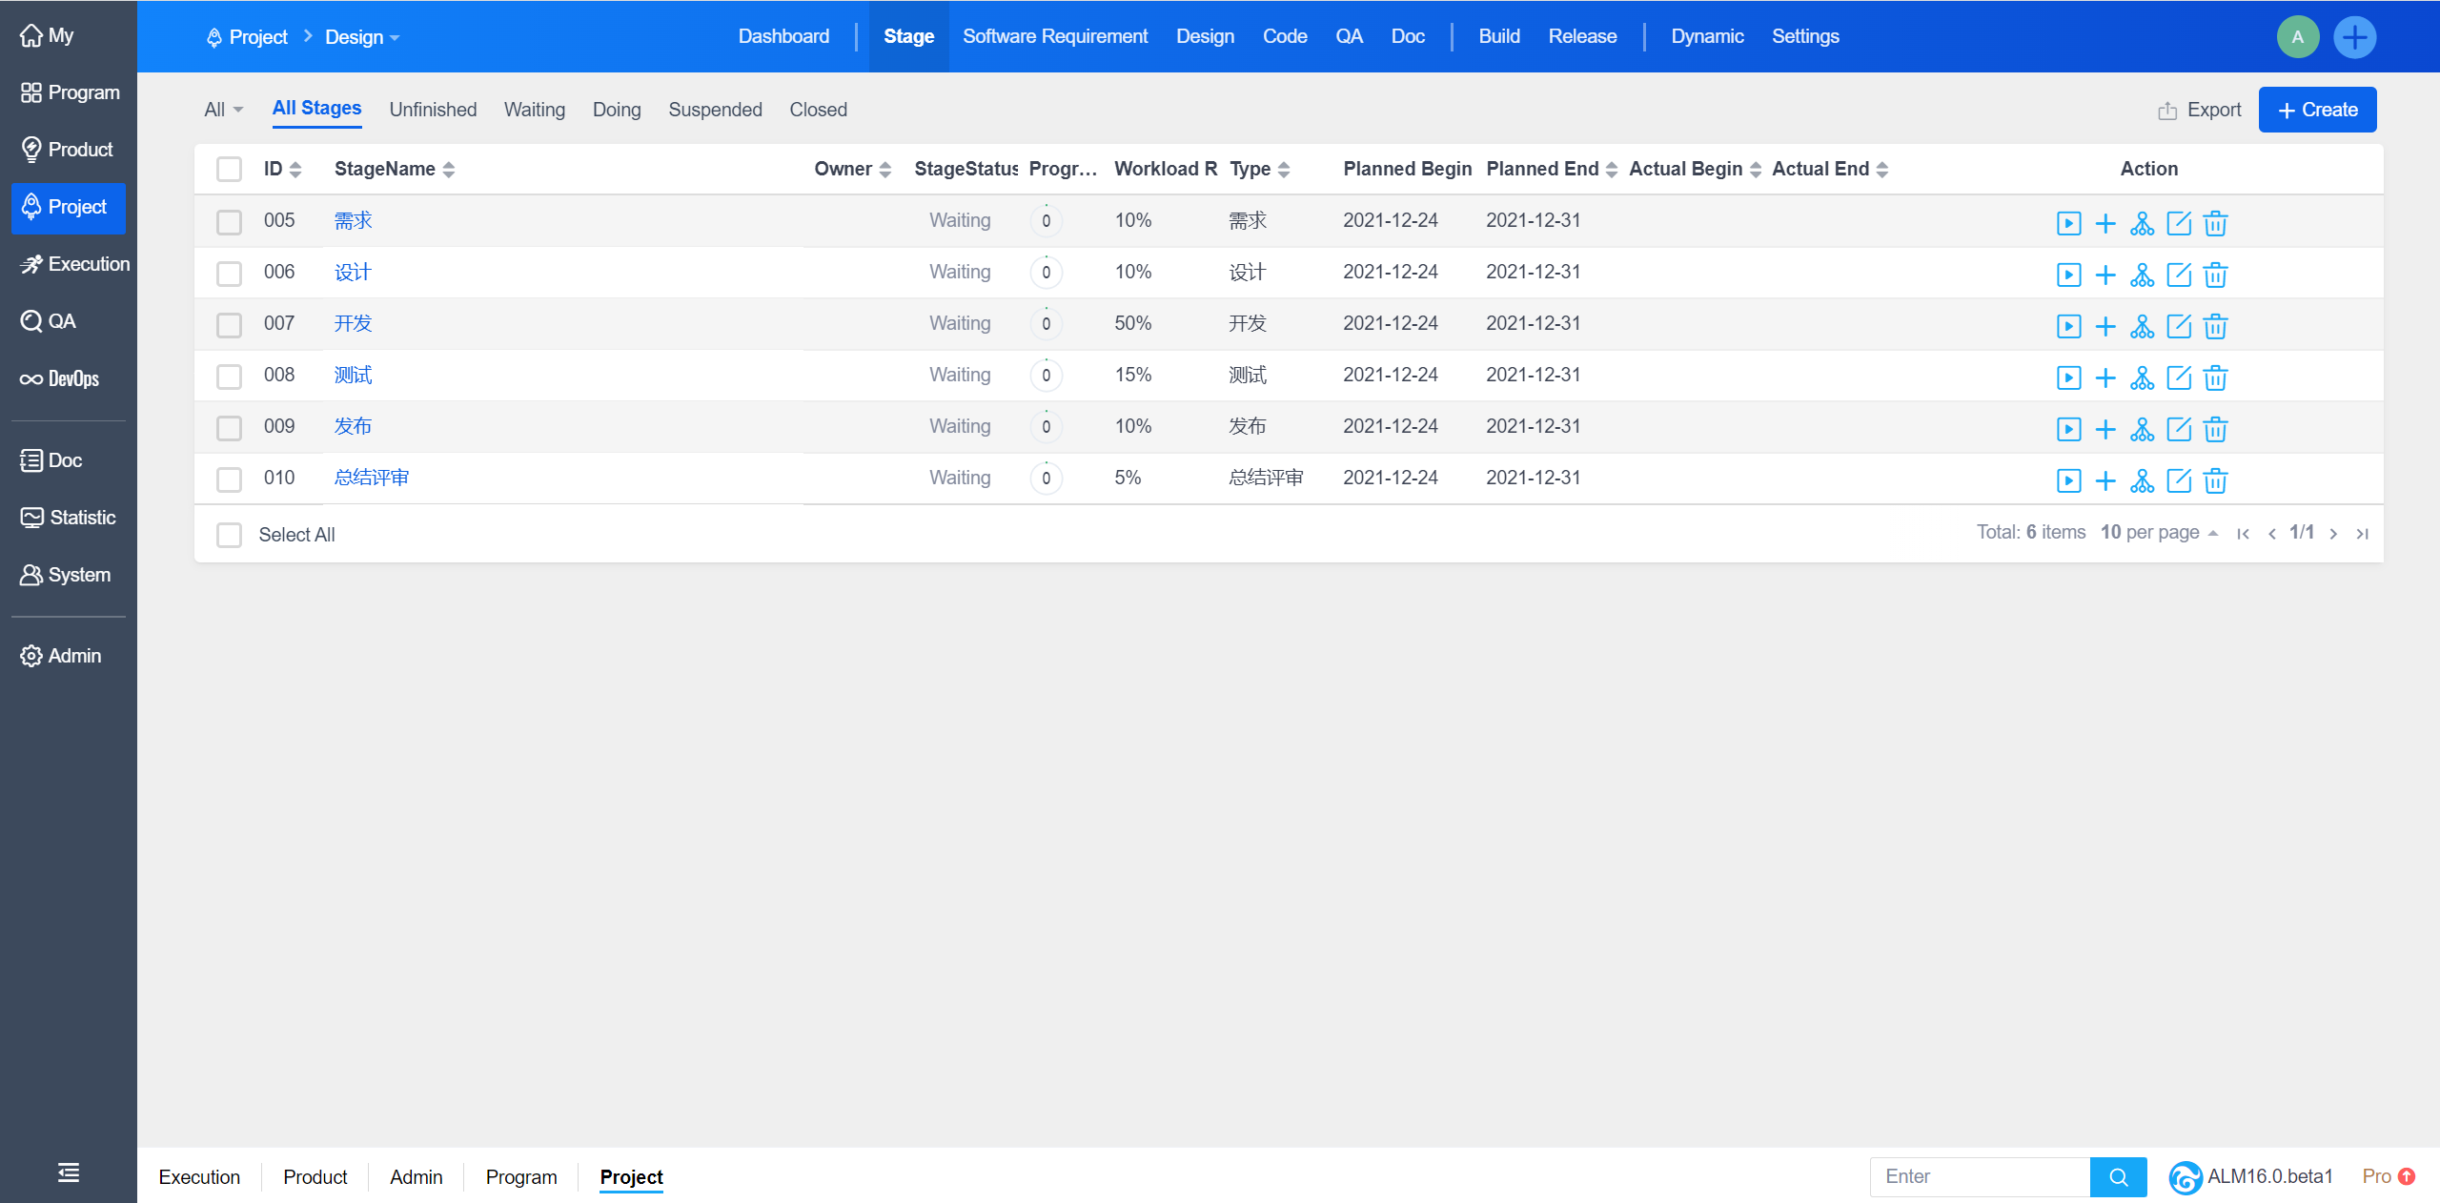Viewport: 2440px width, 1203px height.
Task: Click the edit pencil icon for stage 007
Action: (x=2179, y=326)
